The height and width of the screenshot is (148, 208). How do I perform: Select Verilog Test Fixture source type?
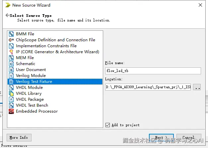click(x=34, y=82)
